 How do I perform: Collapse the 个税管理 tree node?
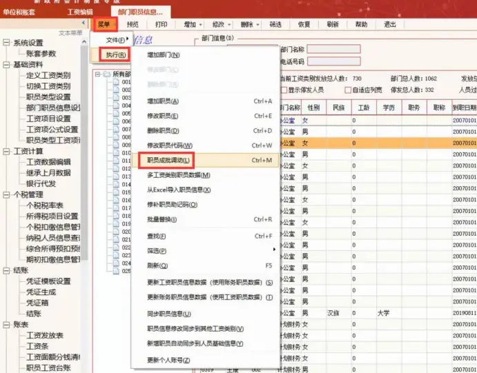(6, 194)
